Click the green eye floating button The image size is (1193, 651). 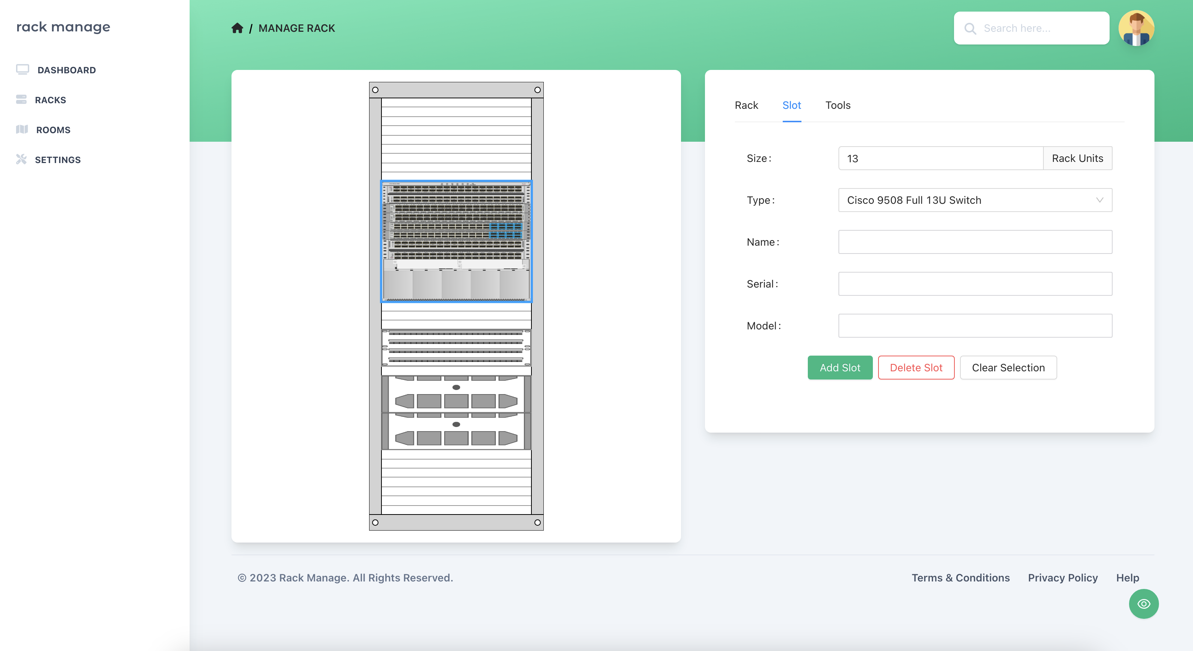pyautogui.click(x=1143, y=604)
